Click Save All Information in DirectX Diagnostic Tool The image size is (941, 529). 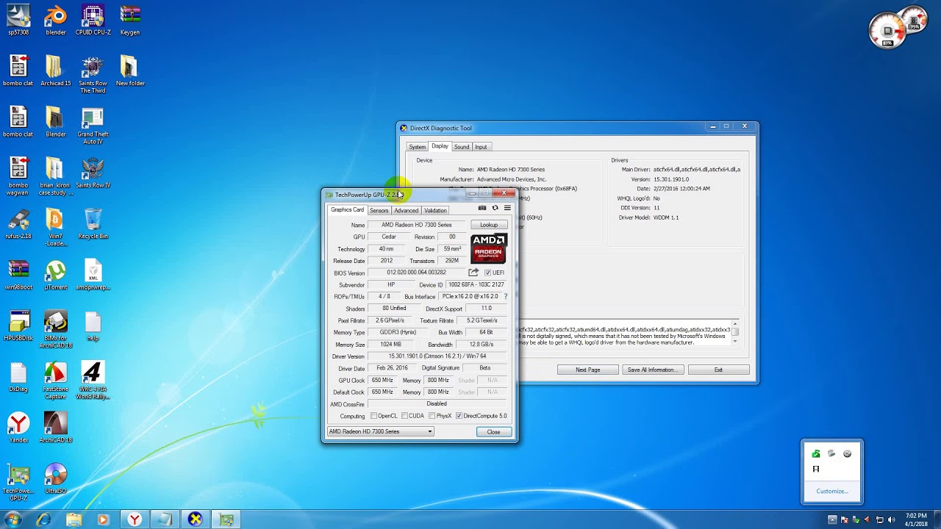click(652, 370)
